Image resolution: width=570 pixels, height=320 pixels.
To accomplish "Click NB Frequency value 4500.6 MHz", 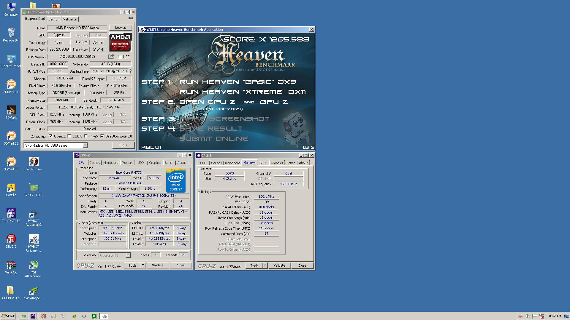I will 289,184.
